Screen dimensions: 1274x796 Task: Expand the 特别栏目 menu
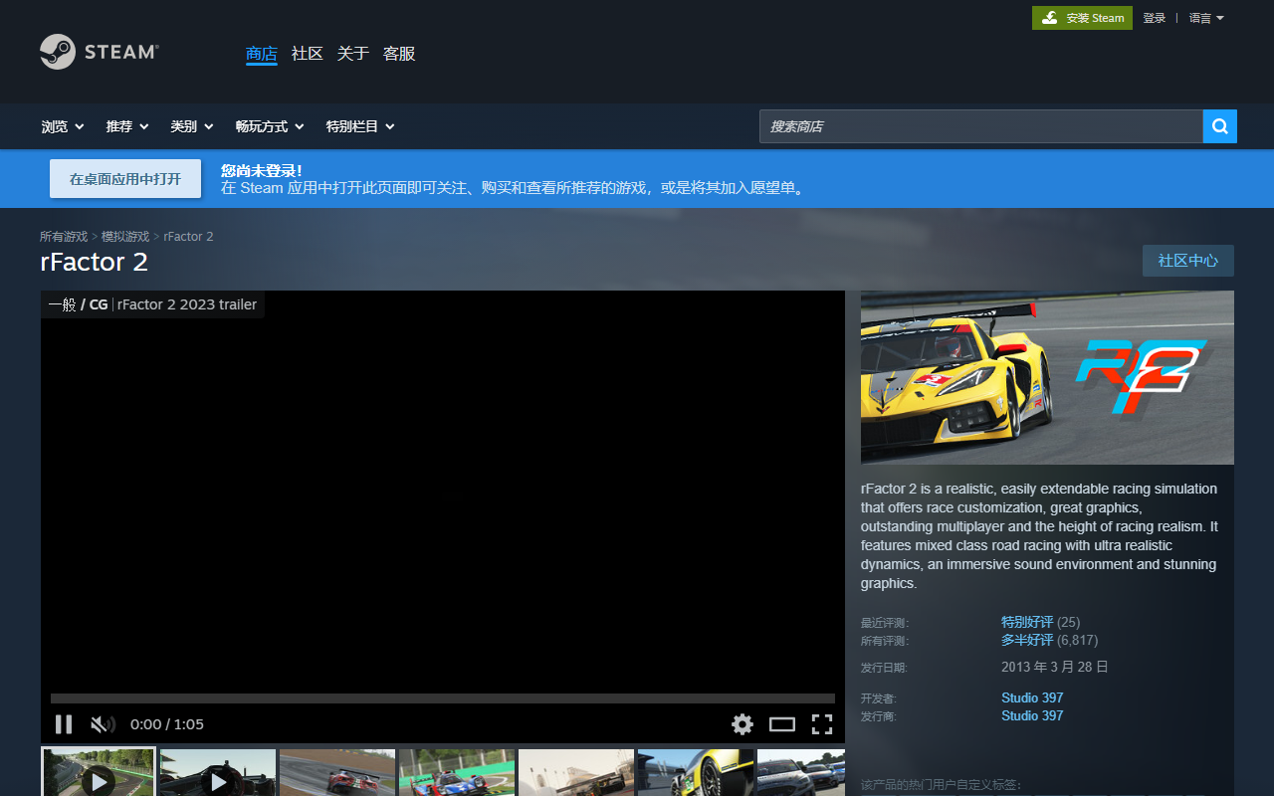point(360,126)
